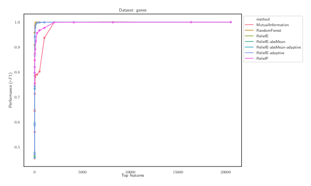Click the 15000 x-axis tick label
The height and width of the screenshot is (186, 311).
178,172
